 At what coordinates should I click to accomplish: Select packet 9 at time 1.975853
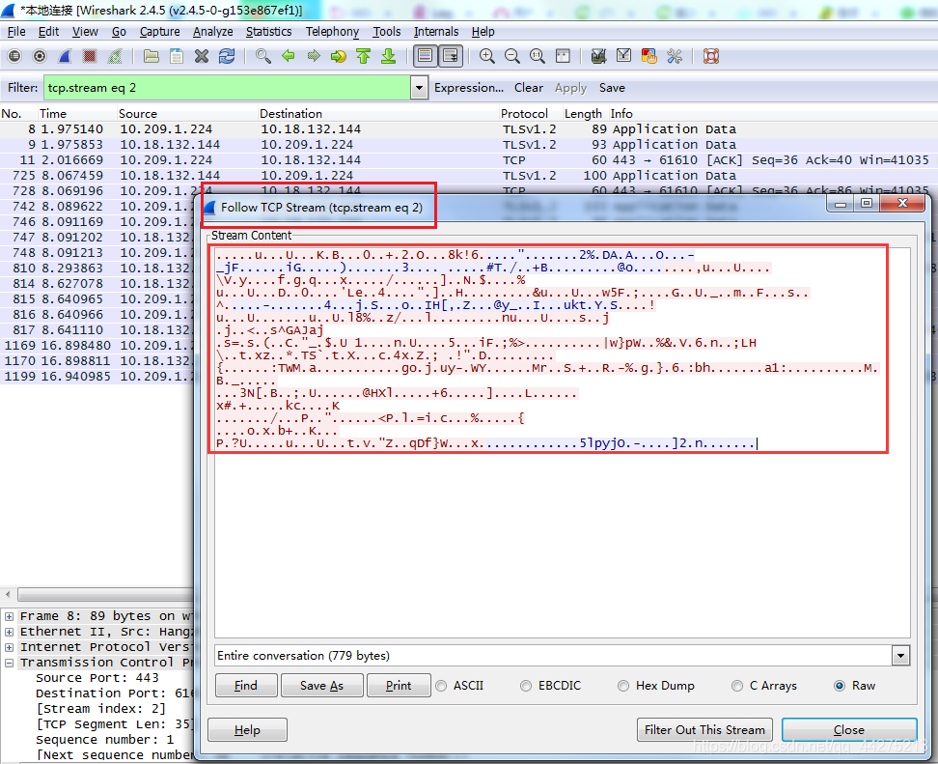pos(467,145)
